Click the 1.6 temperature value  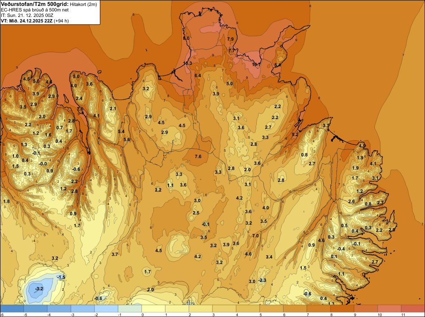click(x=48, y=135)
